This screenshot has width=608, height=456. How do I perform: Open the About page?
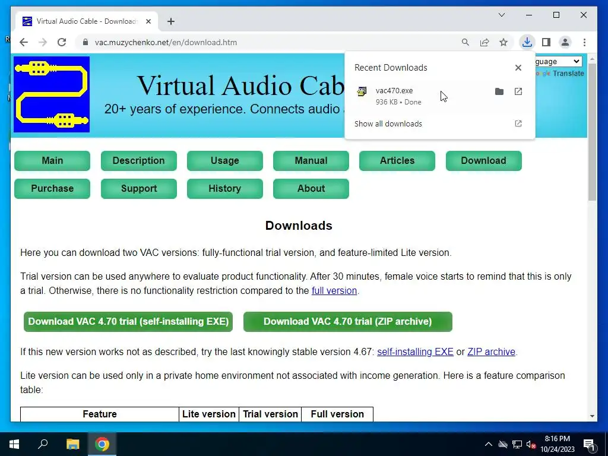(x=311, y=188)
